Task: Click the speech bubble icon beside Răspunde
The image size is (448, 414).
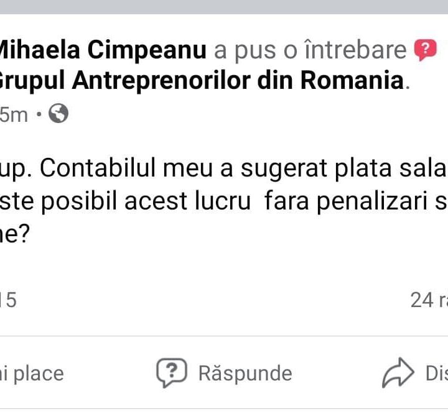Action: (x=172, y=372)
